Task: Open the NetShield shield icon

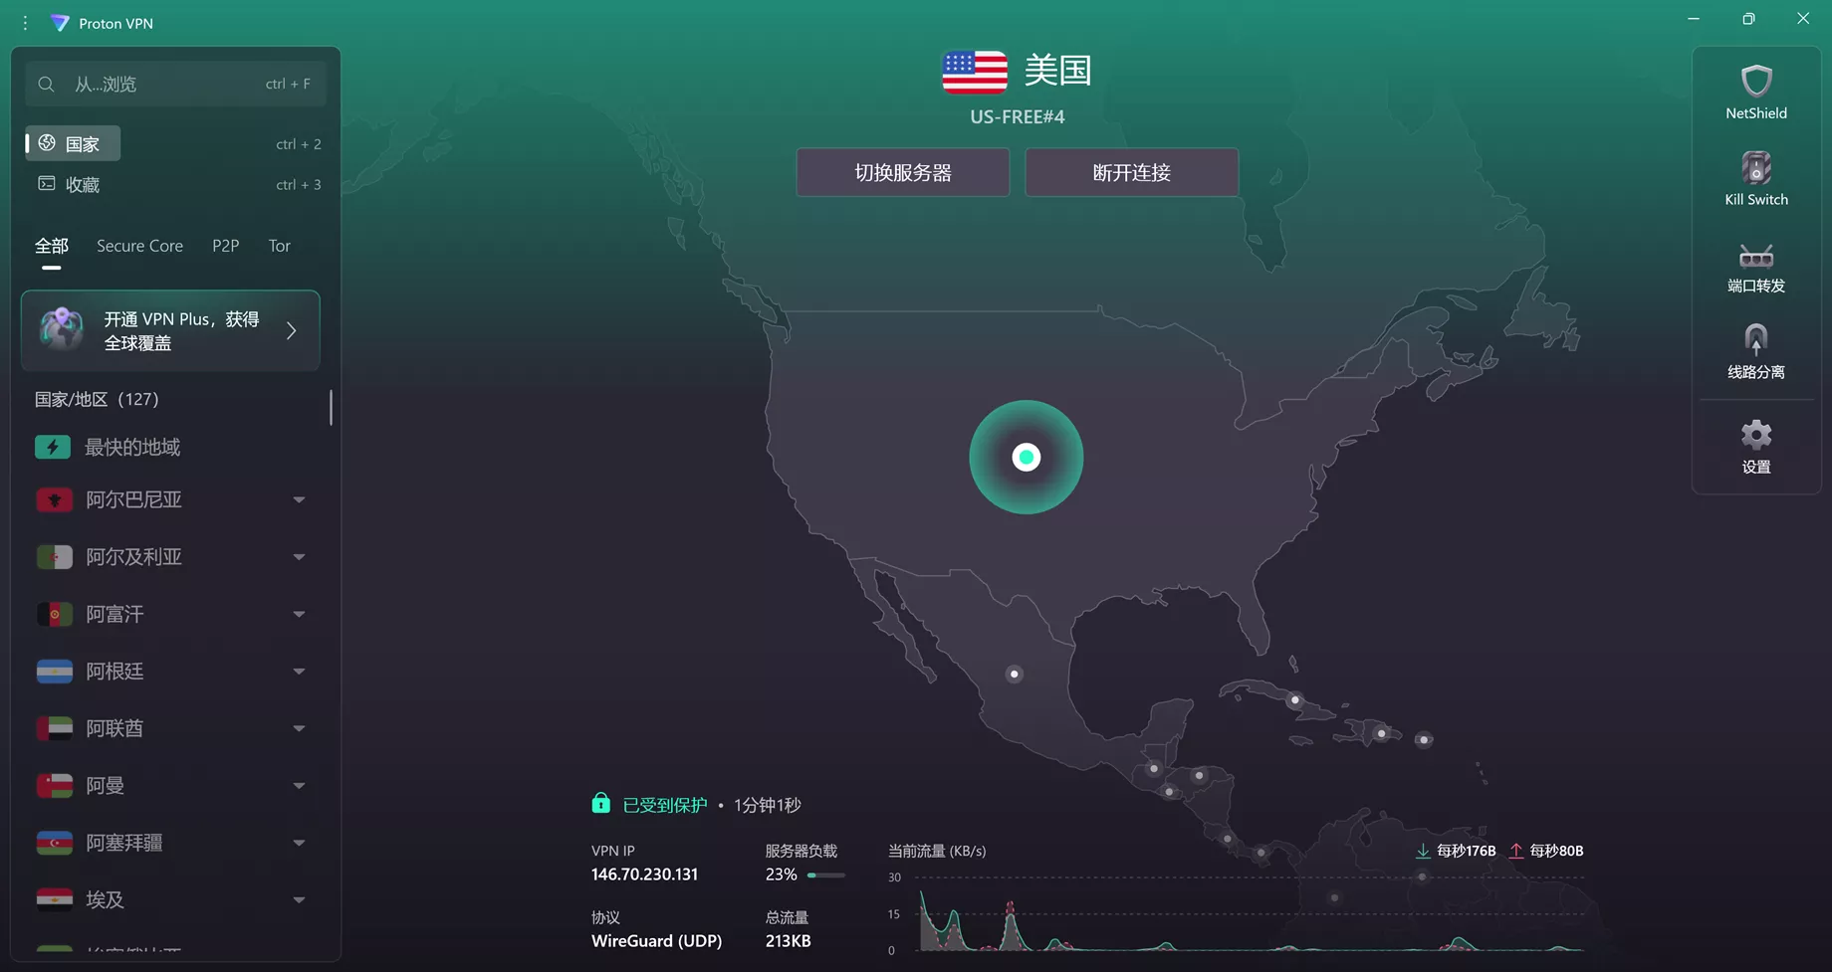Action: click(1755, 82)
